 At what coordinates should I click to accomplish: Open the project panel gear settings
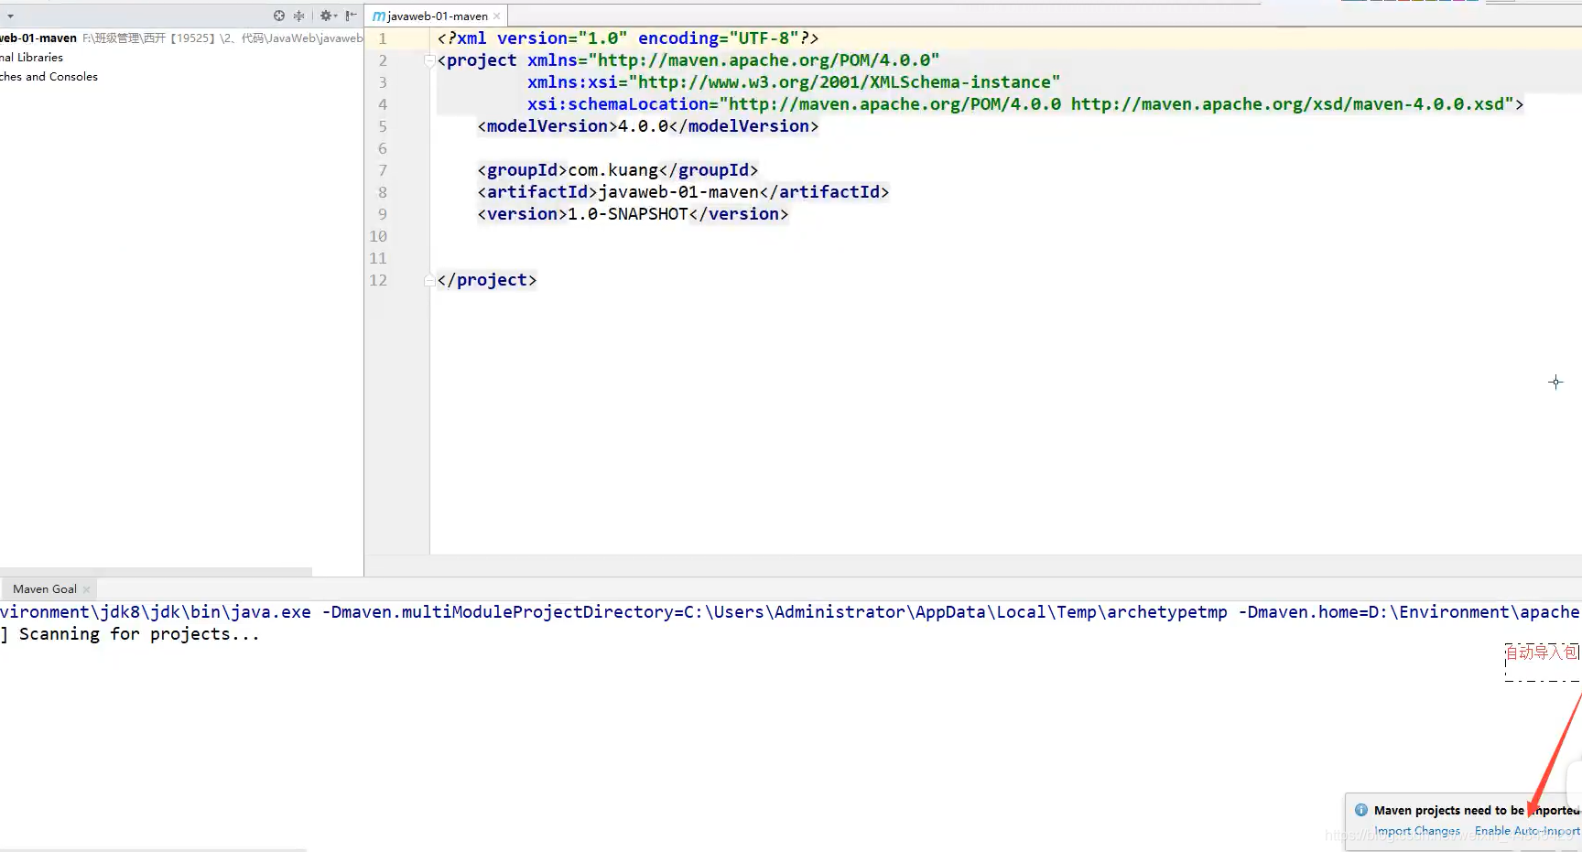pyautogui.click(x=328, y=16)
